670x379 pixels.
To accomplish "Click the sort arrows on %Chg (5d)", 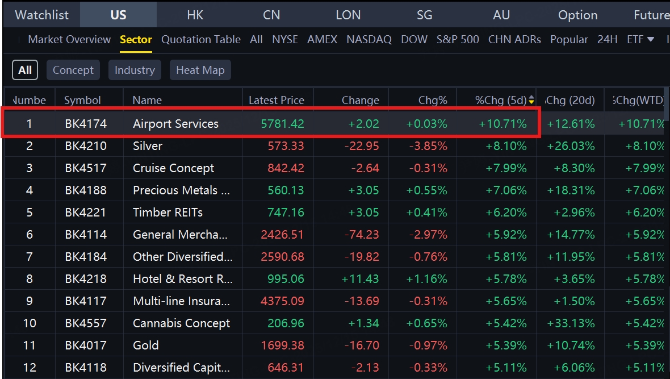I will coord(531,100).
